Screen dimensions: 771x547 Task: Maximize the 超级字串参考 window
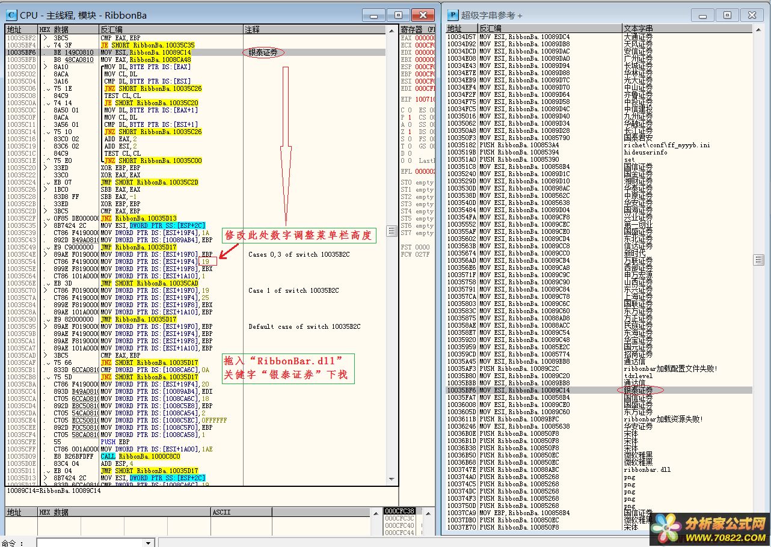pos(726,15)
